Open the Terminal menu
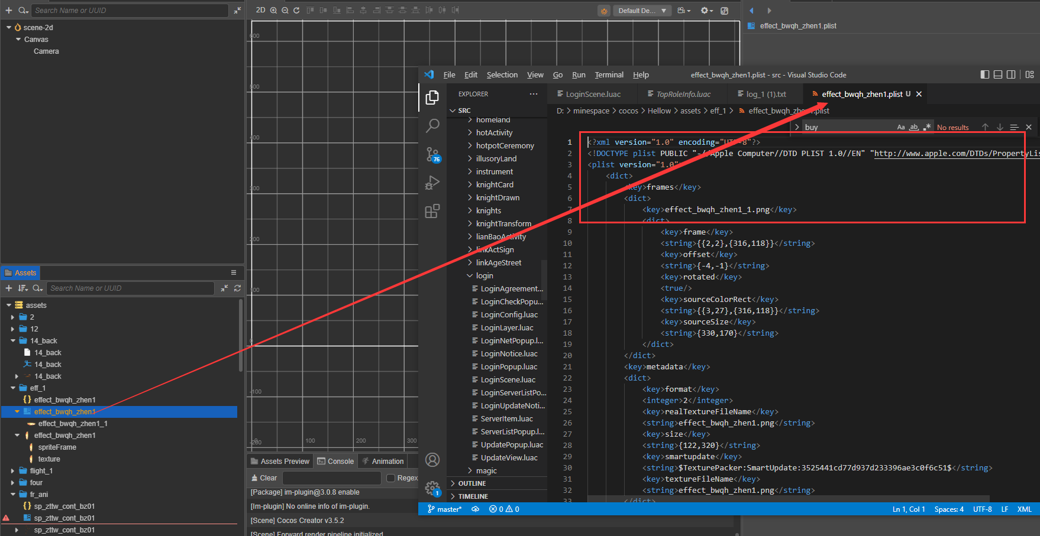This screenshot has width=1040, height=536. 609,75
